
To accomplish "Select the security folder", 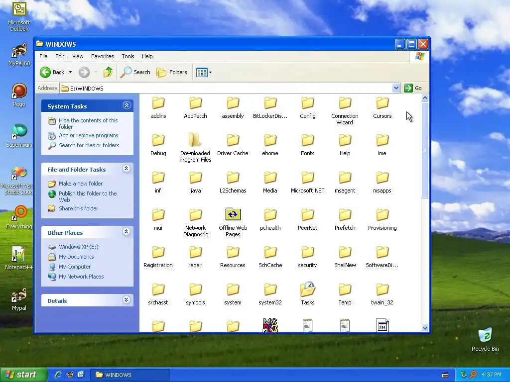I will [308, 257].
